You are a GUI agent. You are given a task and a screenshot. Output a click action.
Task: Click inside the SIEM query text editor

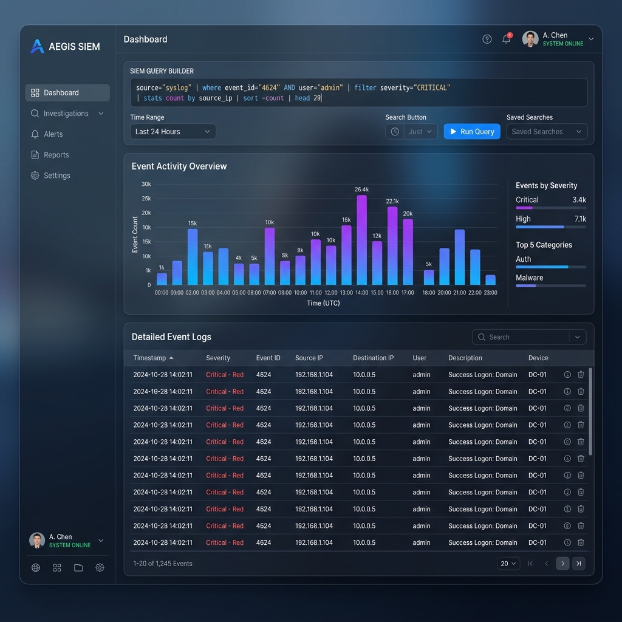(358, 92)
